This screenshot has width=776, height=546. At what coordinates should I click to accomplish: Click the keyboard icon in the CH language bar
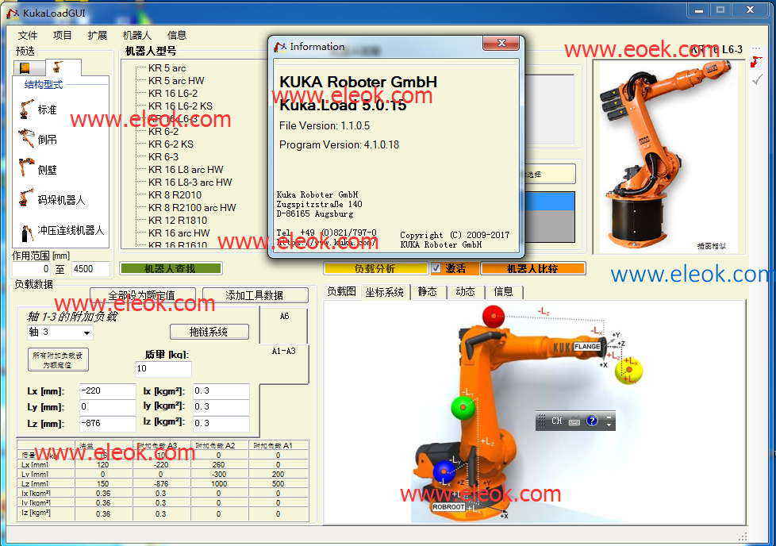(x=574, y=421)
